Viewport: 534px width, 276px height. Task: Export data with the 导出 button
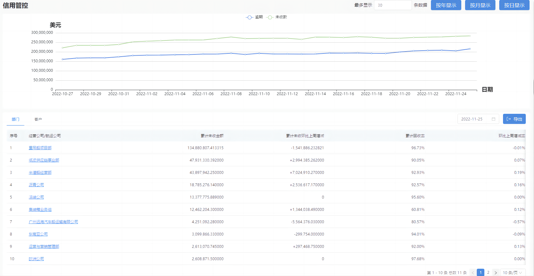[514, 119]
